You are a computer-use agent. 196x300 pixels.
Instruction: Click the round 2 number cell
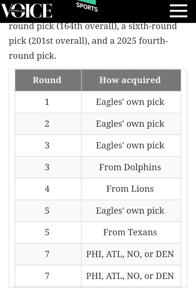pyautogui.click(x=47, y=123)
